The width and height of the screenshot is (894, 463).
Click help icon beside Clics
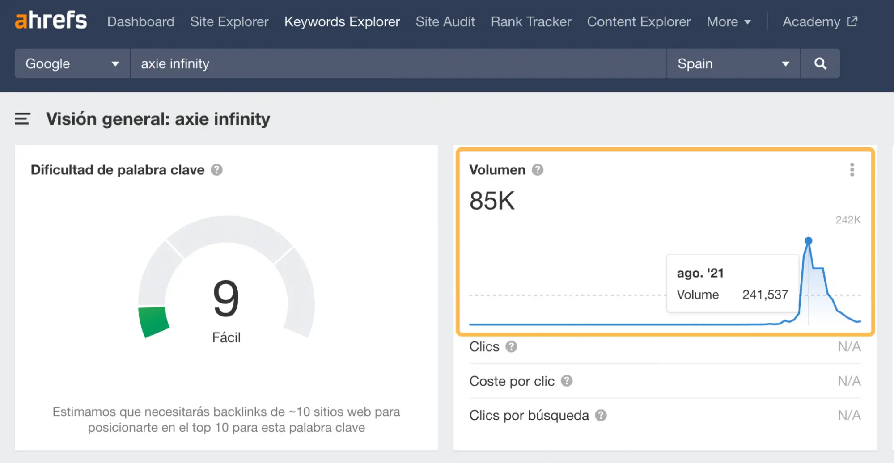(511, 347)
